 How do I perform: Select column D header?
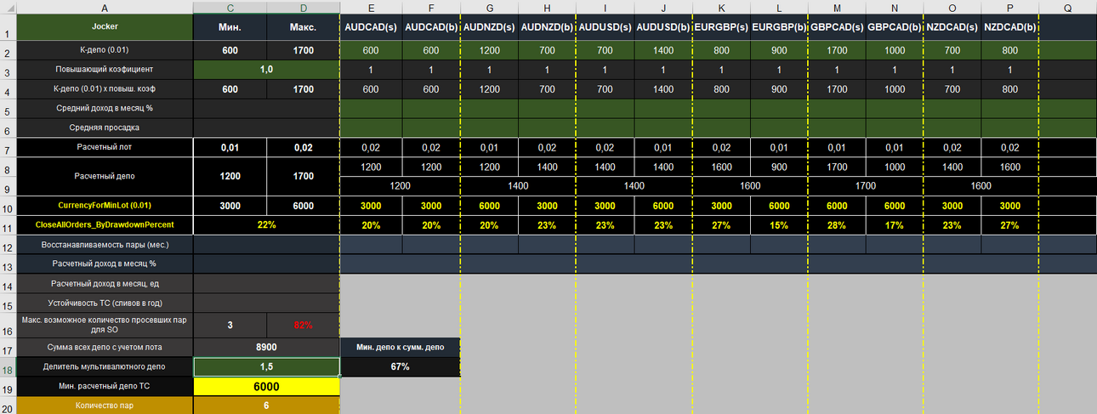tap(303, 7)
